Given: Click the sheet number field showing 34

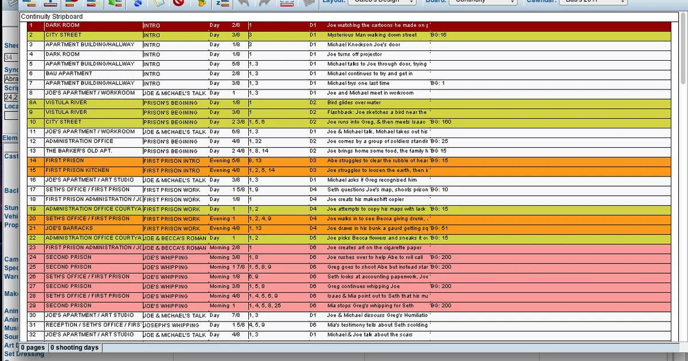Looking at the screenshot, I should 11,57.
